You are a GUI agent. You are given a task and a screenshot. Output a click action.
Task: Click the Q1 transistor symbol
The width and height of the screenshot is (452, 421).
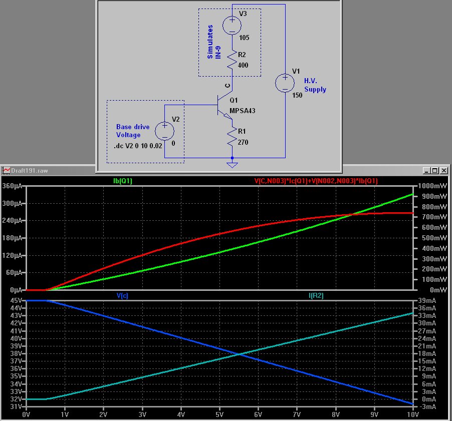coord(224,106)
